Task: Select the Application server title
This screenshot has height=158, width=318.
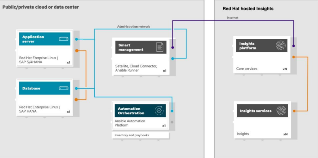Action: (33, 39)
